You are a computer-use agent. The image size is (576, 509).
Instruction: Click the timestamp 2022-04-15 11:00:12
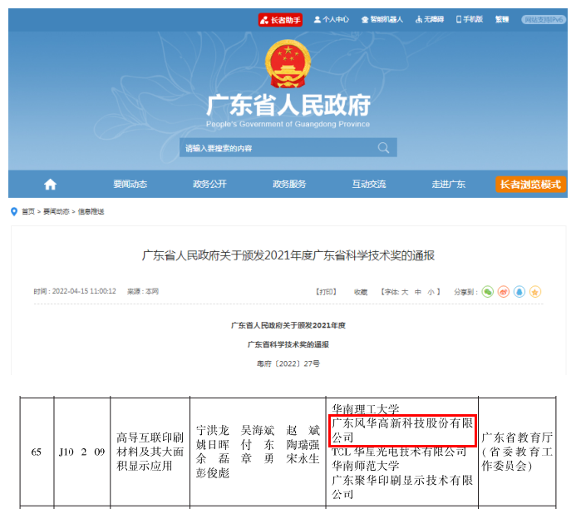tap(84, 291)
